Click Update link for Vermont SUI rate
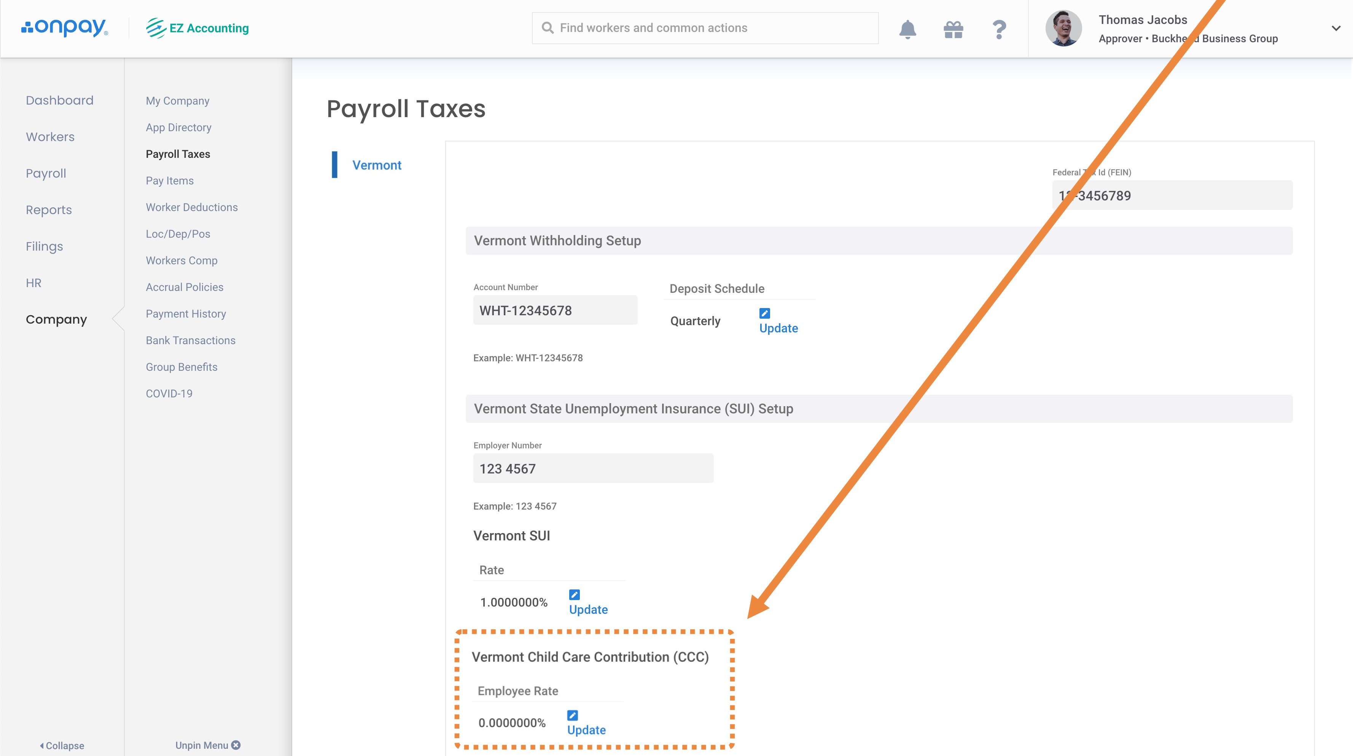Viewport: 1353px width, 756px height. point(588,610)
